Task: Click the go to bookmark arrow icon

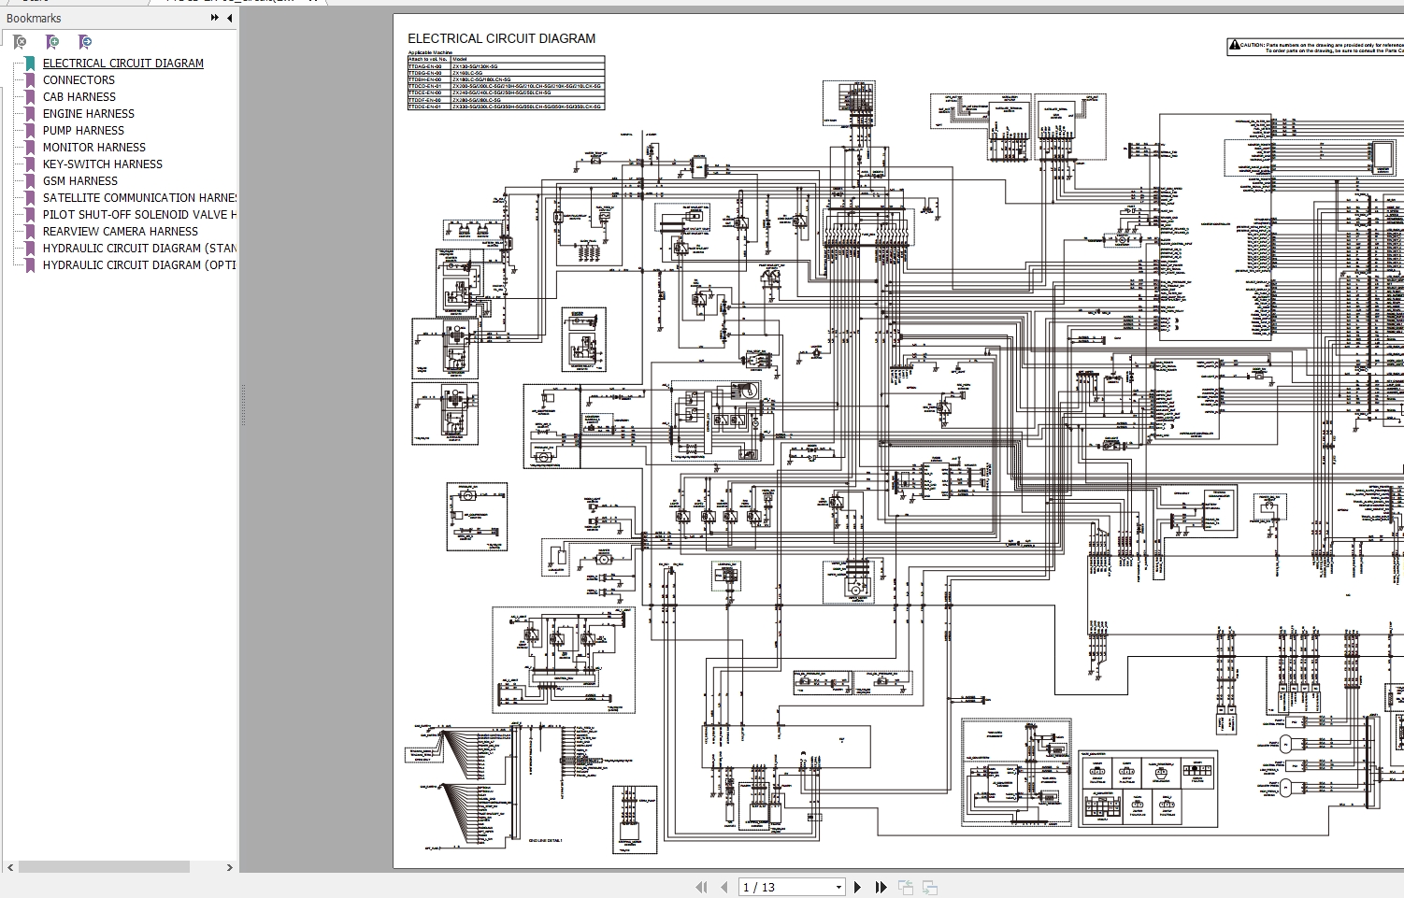Action: coord(85,42)
